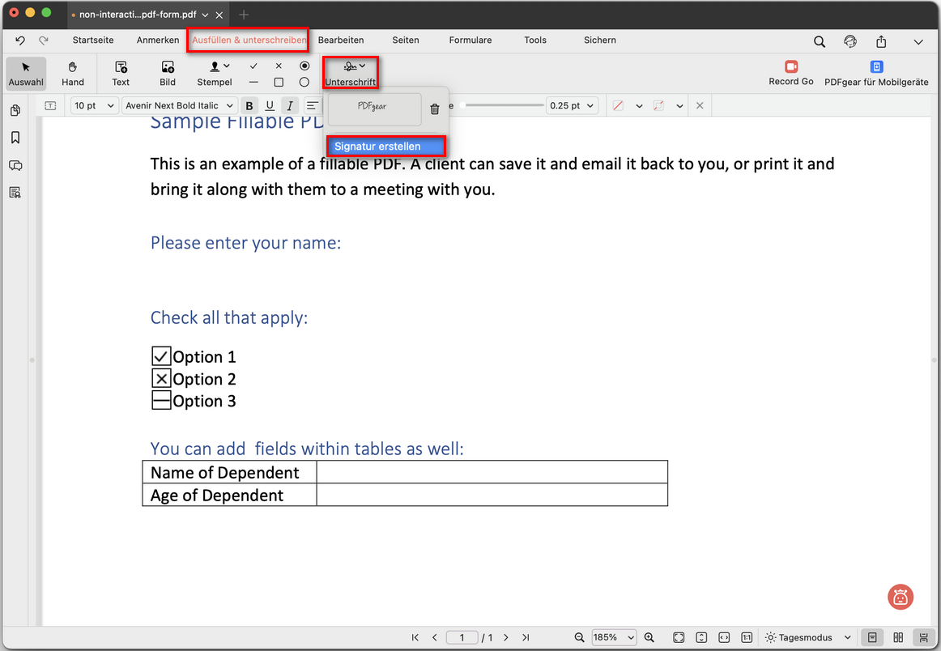The image size is (941, 651).
Task: Choose the Text tool
Action: [121, 73]
